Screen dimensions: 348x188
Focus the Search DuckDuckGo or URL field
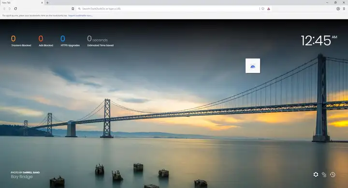point(168,9)
